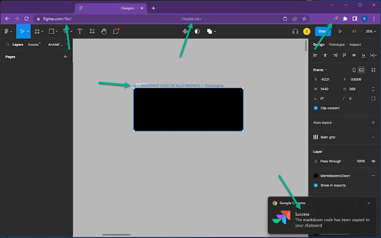Uncheck Show in exports
381x238 pixels.
pos(315,185)
